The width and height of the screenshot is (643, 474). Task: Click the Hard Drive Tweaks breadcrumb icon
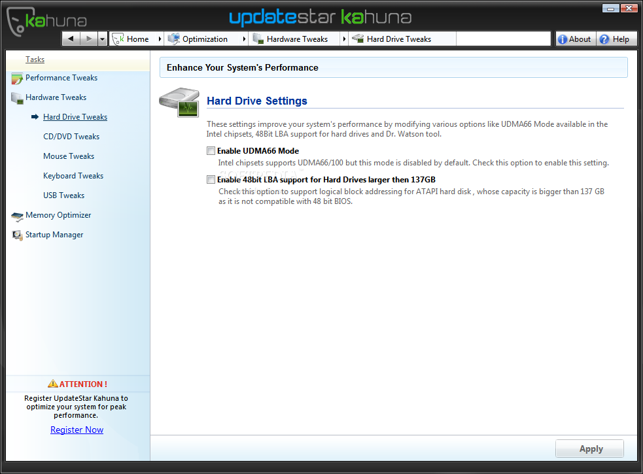click(358, 39)
